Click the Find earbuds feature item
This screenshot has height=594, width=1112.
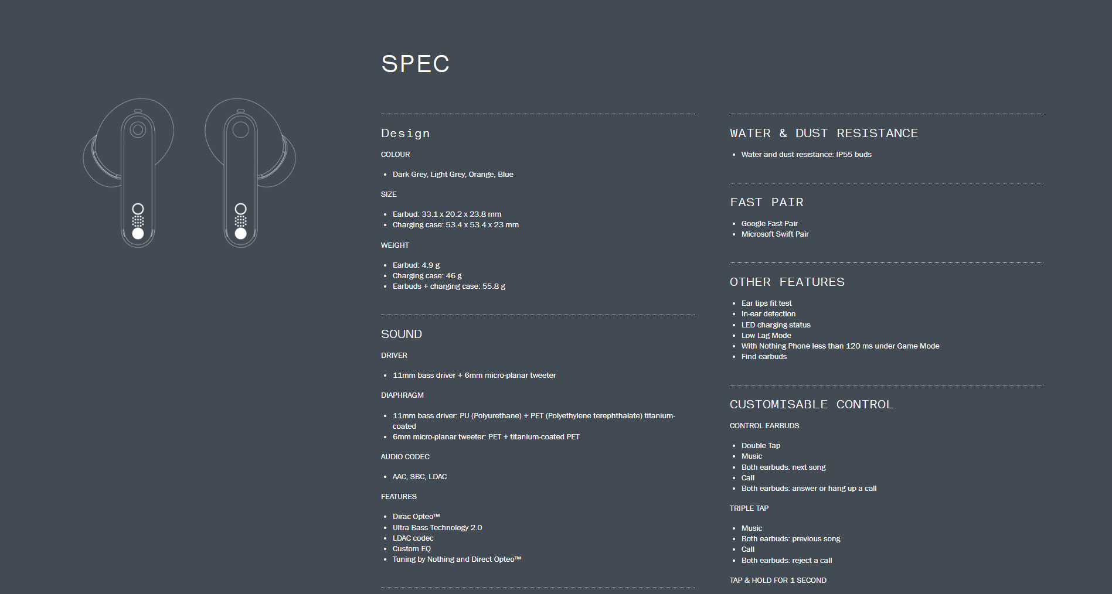(x=764, y=356)
